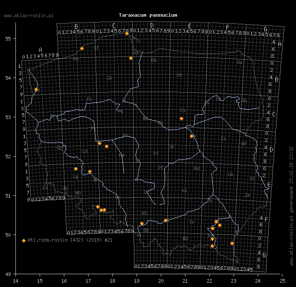Image resolution: width=296 pixels, height=287 pixels.
Task: Click the title Taraxacum pannucium
Action: click(x=148, y=15)
